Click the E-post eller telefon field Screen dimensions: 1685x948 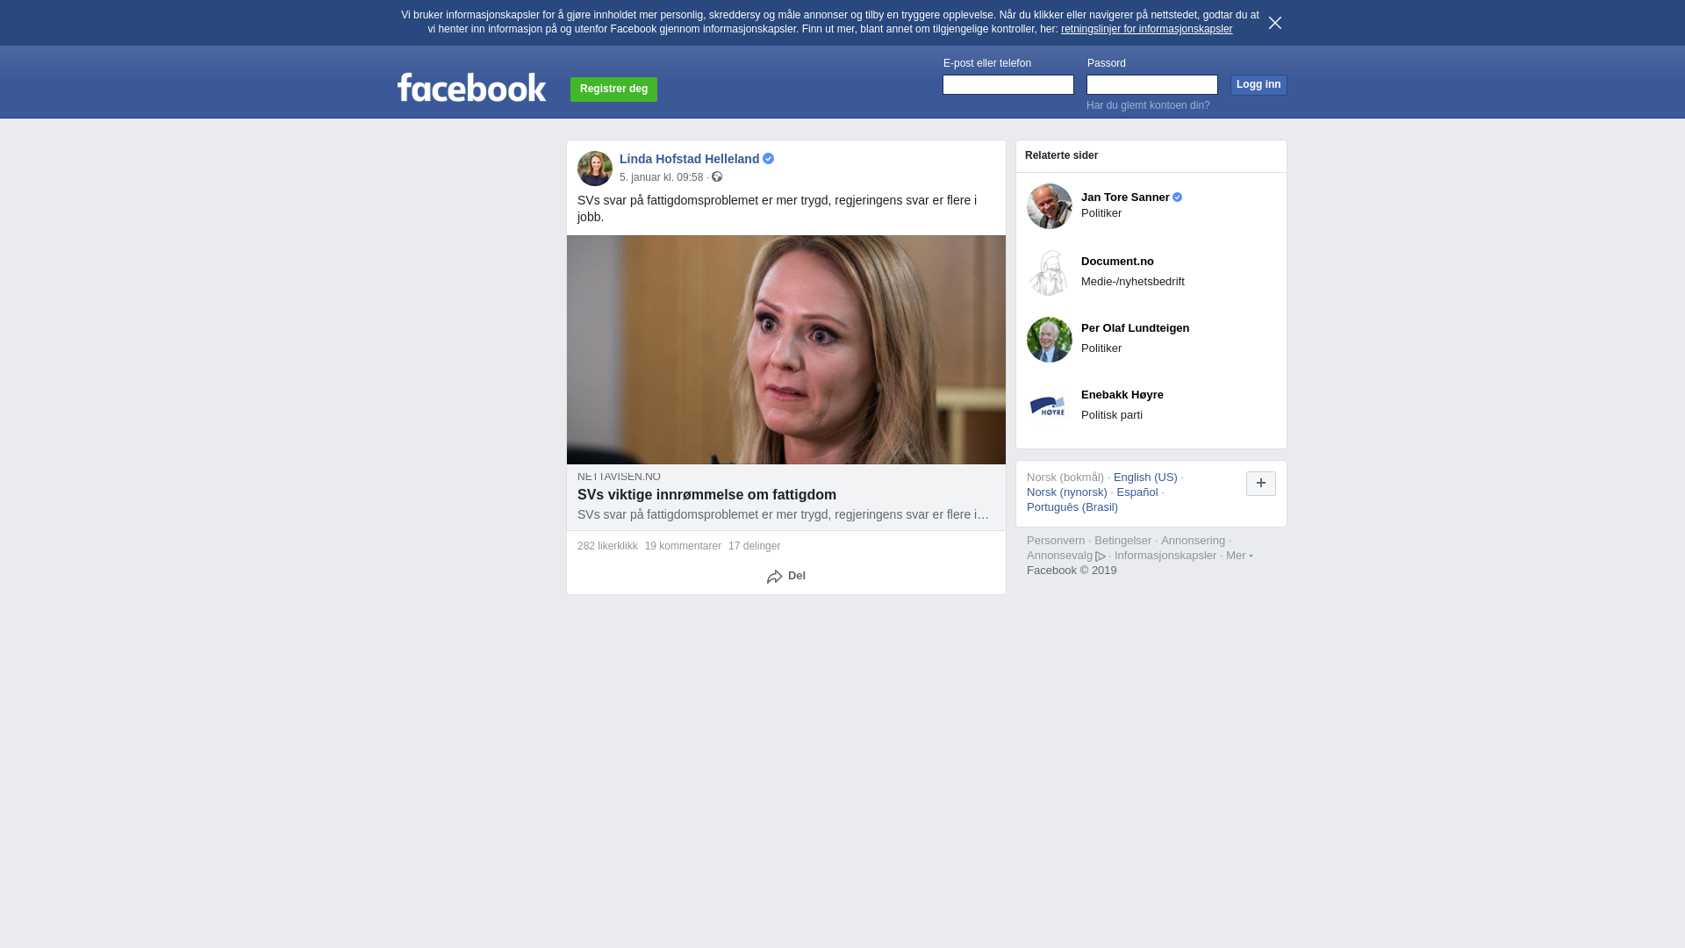[1008, 84]
